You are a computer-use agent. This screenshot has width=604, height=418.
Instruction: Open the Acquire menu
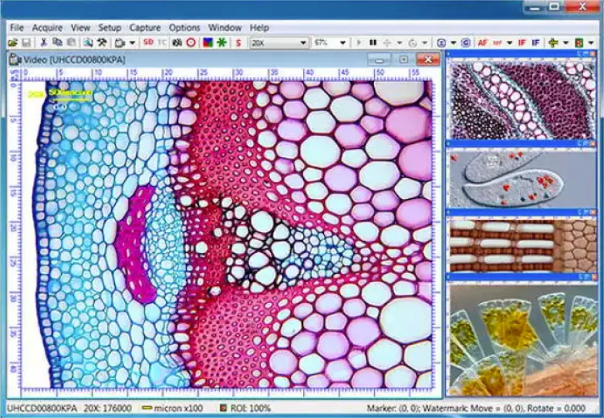pyautogui.click(x=47, y=28)
